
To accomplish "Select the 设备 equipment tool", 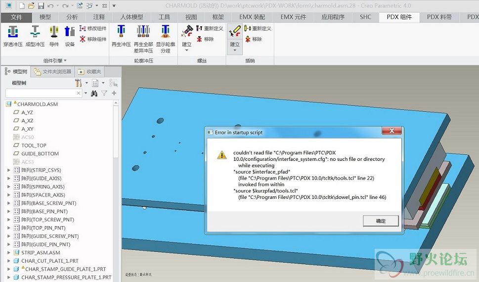I will click(70, 36).
